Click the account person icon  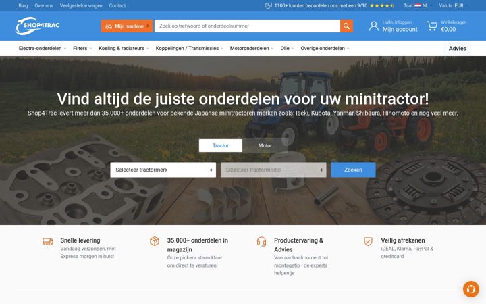tap(374, 26)
